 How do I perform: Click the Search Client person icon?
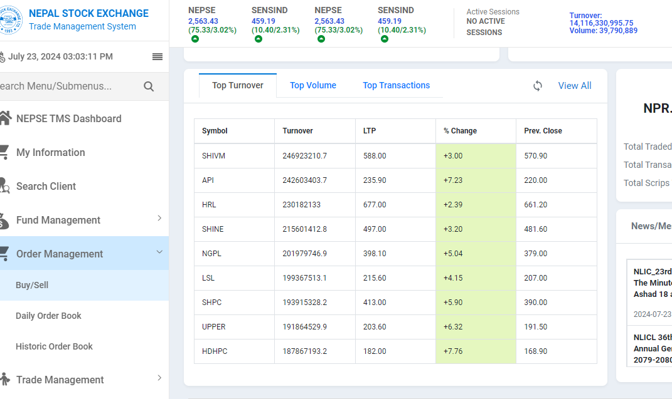click(x=4, y=185)
